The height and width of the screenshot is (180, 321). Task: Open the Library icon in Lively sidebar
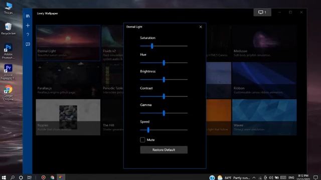click(x=28, y=16)
